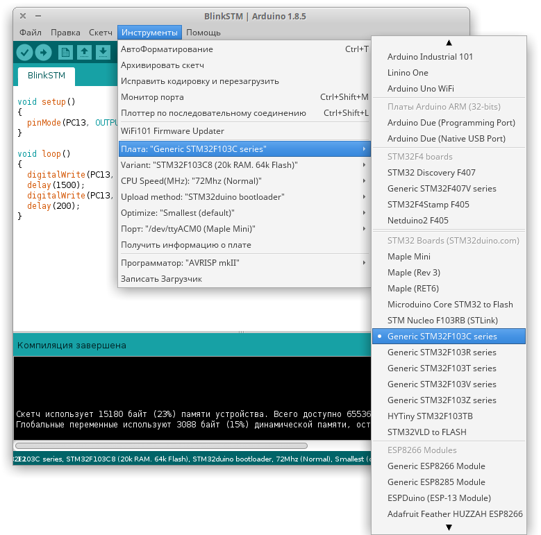Expand the CPU Speed(MHz) submenu
This screenshot has width=541, height=535.
(x=244, y=181)
